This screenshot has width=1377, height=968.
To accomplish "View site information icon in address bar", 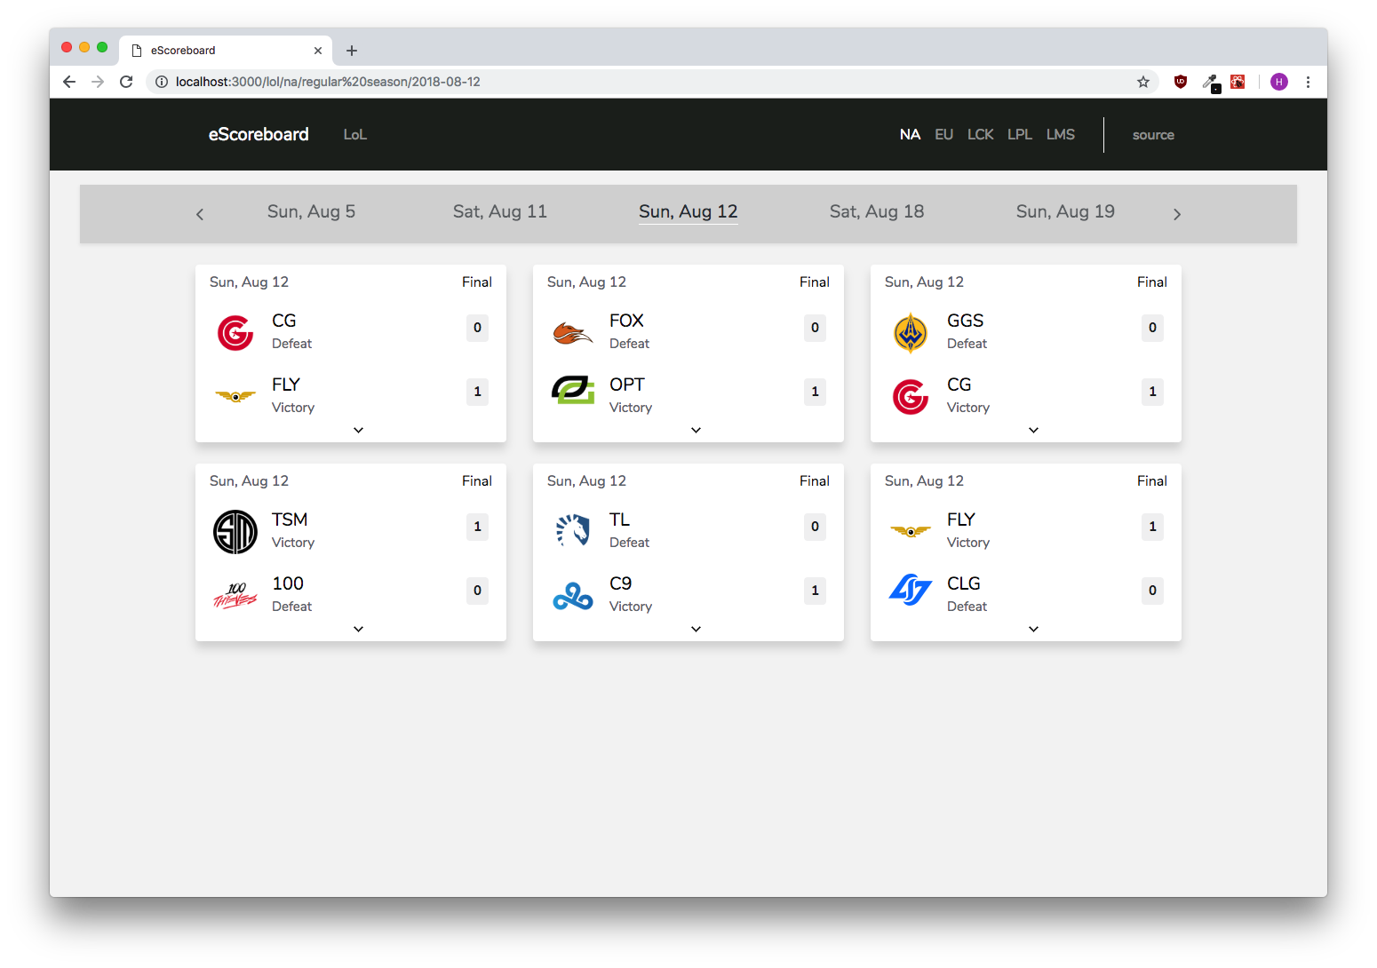I will pos(162,82).
